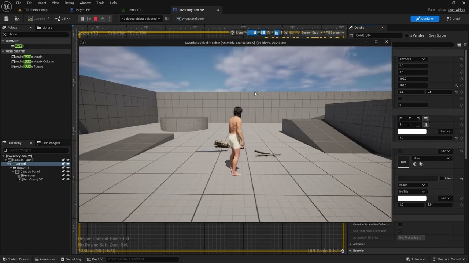469x263 pixels.
Task: Save the current widget blueprint
Action: click(6, 19)
